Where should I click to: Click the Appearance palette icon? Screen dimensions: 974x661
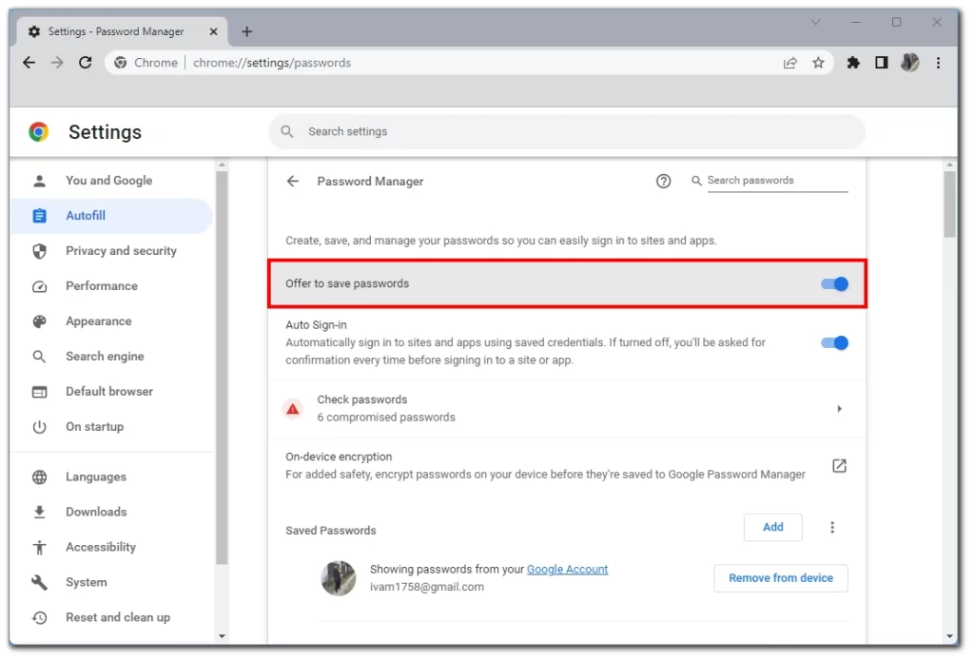[x=39, y=321]
